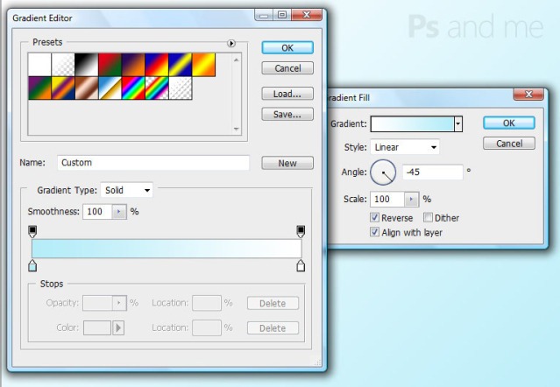Cancel the Gradient Fill dialog
This screenshot has height=387, width=560.
point(509,144)
